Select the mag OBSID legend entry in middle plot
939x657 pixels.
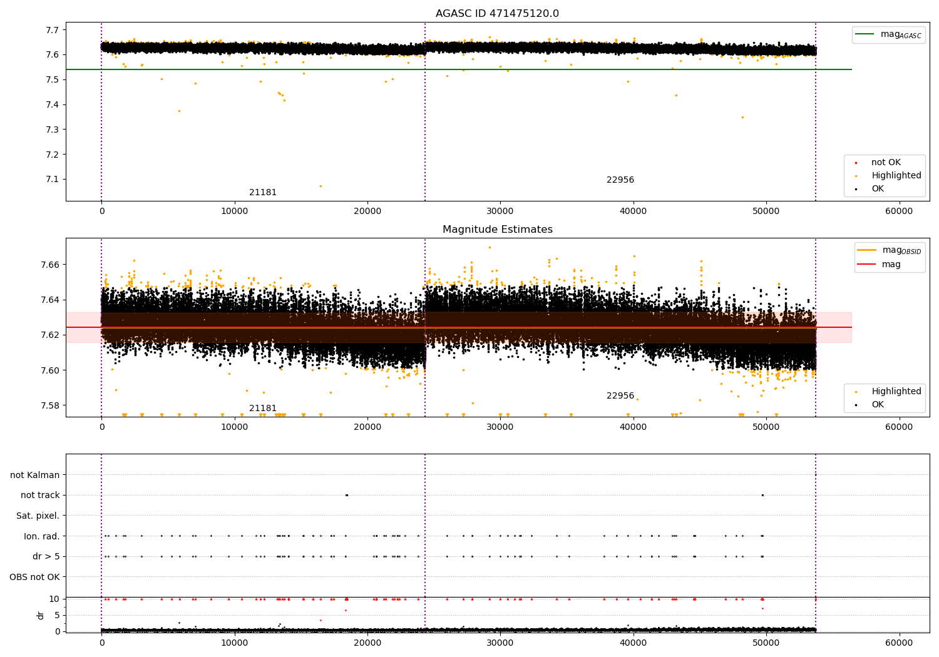[890, 250]
